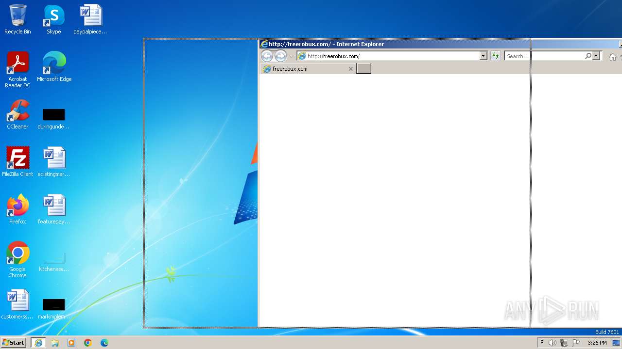Expand the address bar autocomplete dropdown
Viewport: 622px width, 349px height.
coord(483,56)
